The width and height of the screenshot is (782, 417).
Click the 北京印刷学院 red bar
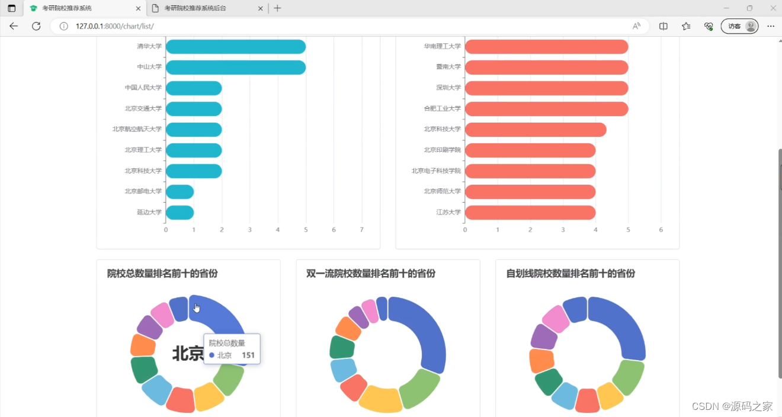(x=530, y=150)
